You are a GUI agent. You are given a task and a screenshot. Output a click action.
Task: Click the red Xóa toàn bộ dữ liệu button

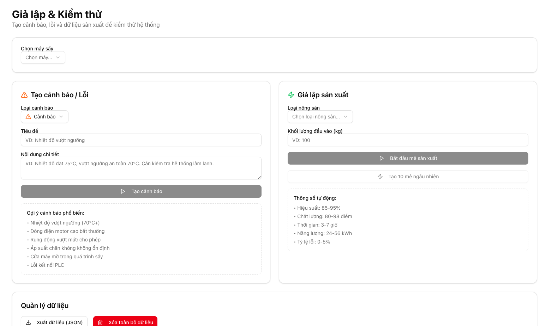125,322
